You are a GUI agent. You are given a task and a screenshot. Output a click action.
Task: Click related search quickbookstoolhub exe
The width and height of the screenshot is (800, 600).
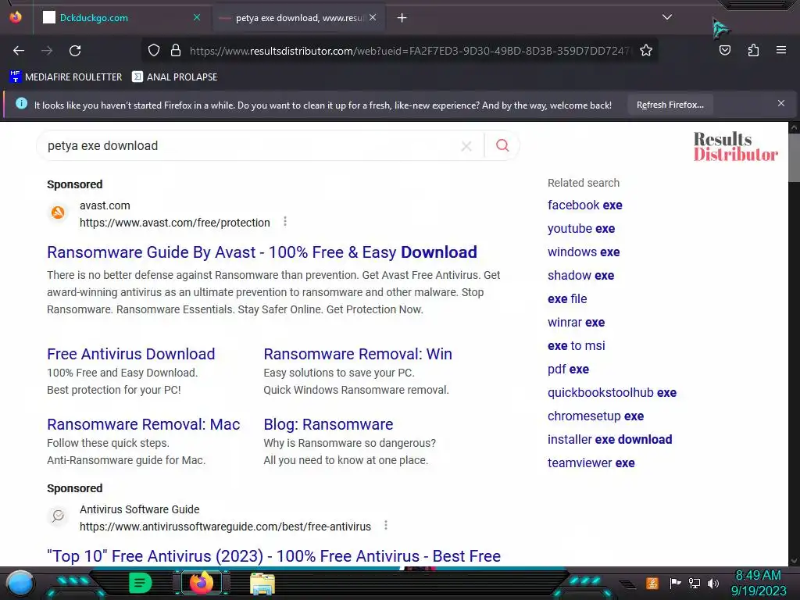(612, 393)
